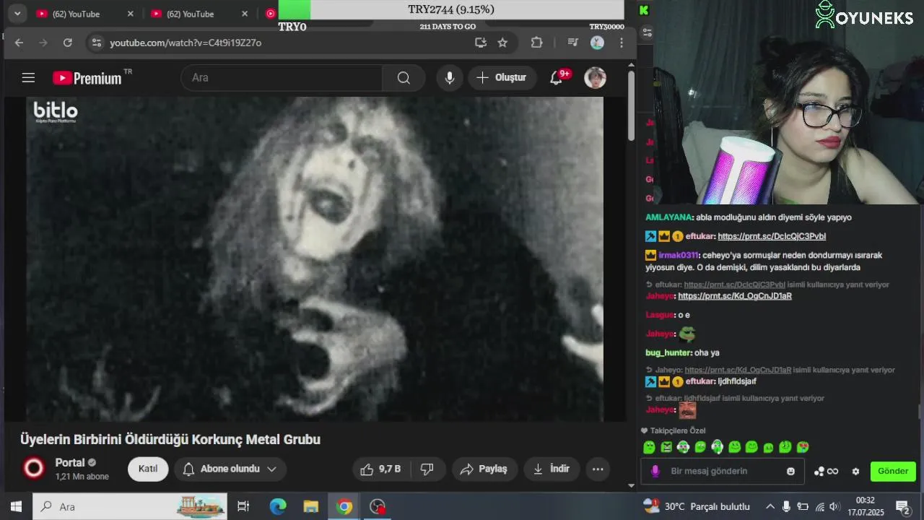Open Windows Start menu
The width and height of the screenshot is (924, 520).
coord(16,507)
